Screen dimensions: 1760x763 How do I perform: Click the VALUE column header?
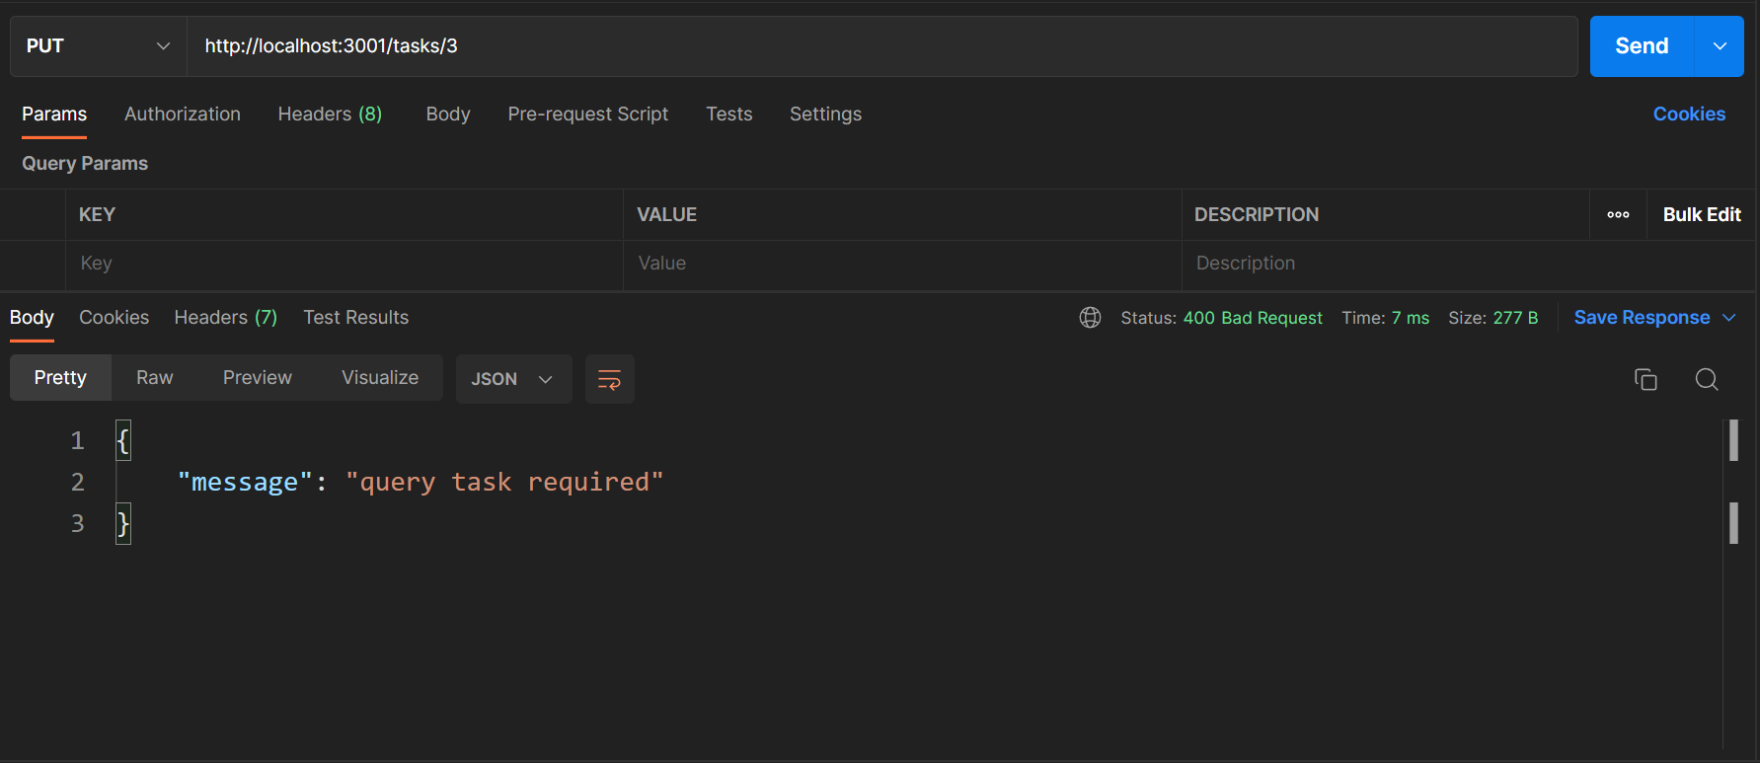click(666, 215)
